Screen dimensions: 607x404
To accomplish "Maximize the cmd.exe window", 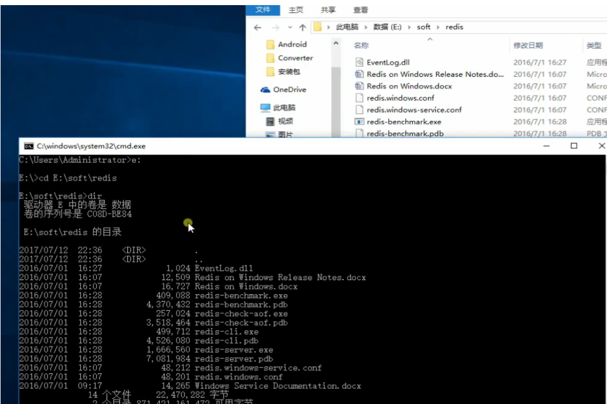I will pyautogui.click(x=573, y=146).
